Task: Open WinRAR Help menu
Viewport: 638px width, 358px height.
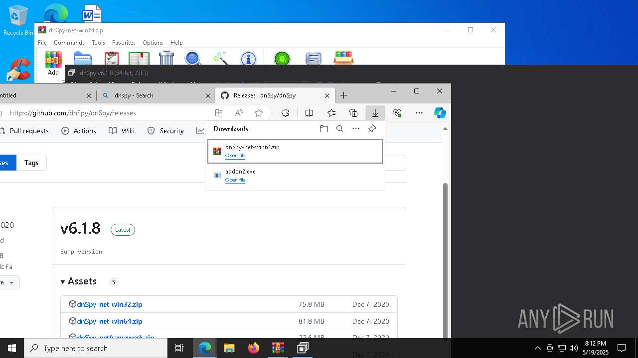Action: point(176,43)
